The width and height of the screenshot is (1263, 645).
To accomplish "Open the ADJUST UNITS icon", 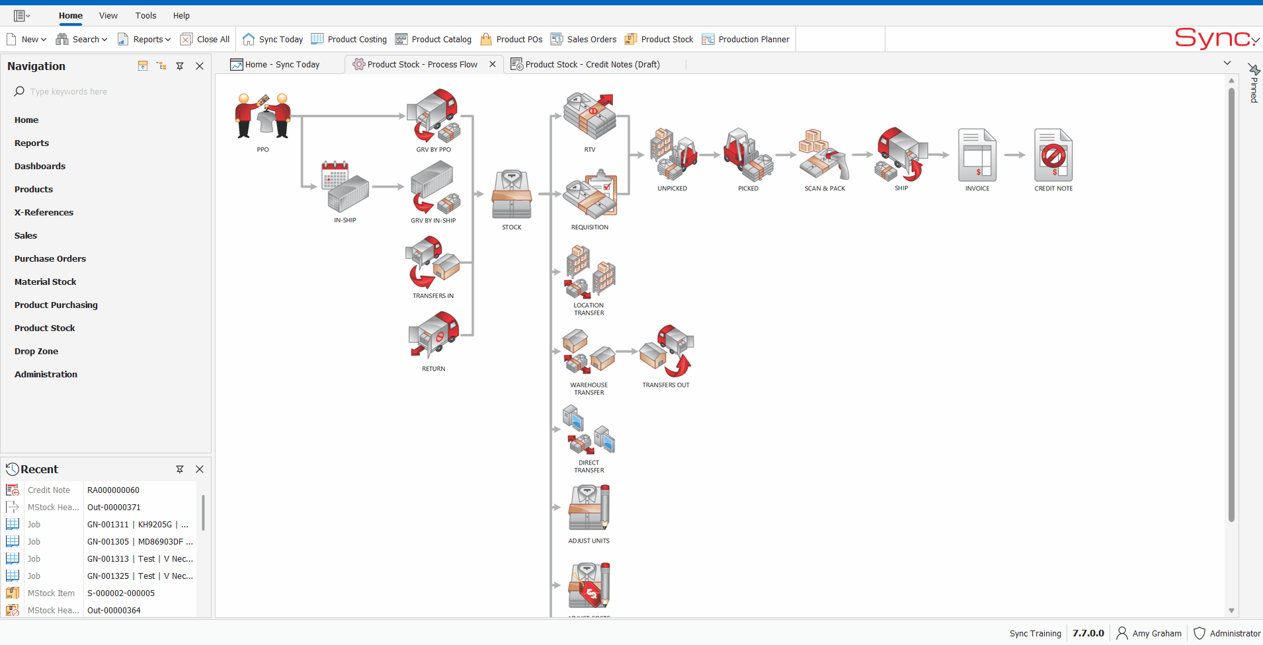I will [589, 508].
